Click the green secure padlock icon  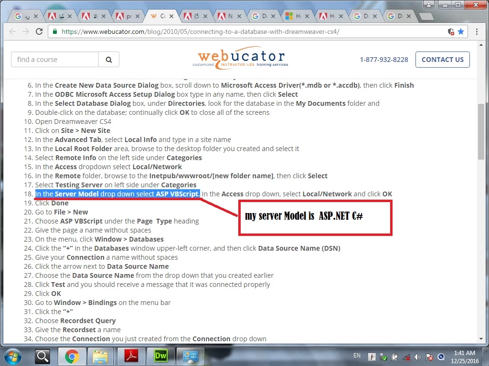coord(55,31)
